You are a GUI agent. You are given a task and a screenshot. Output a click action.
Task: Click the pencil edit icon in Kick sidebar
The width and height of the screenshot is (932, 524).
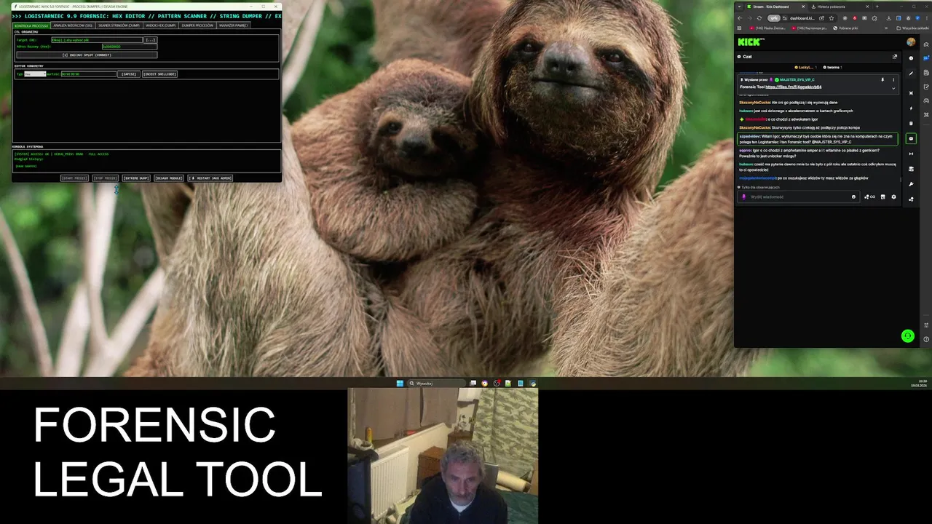tap(911, 74)
